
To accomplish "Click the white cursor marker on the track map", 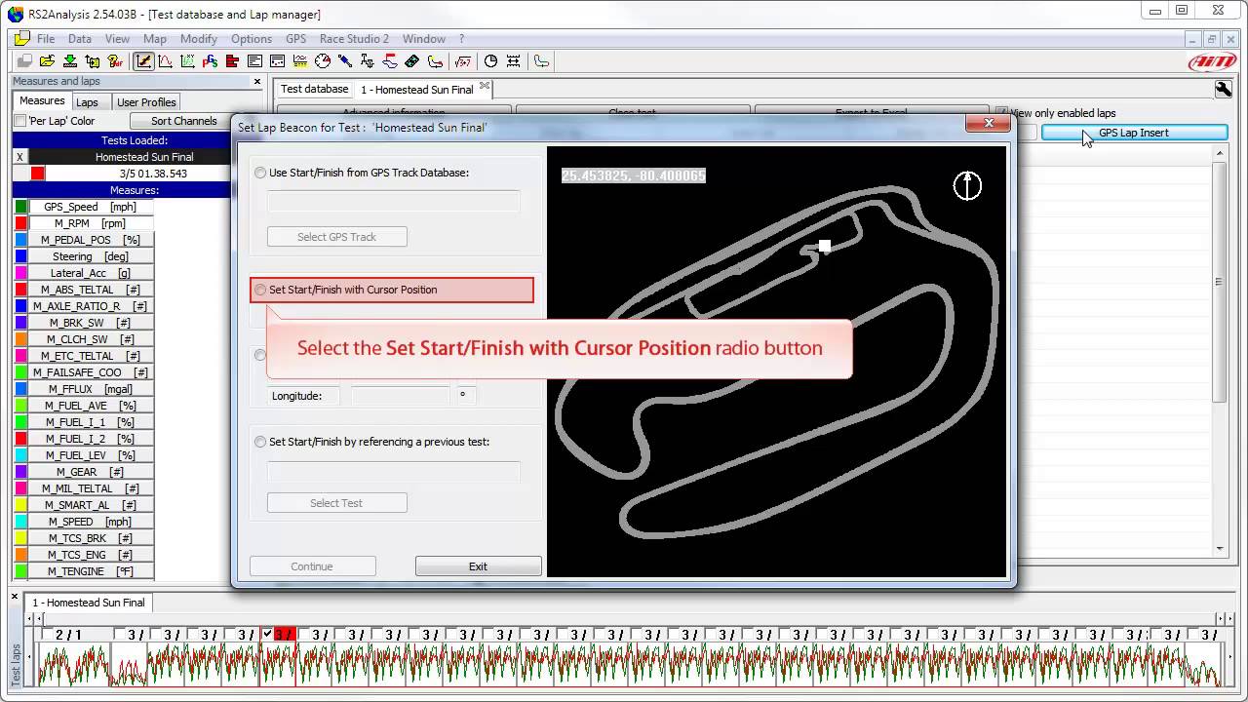I will (x=824, y=246).
